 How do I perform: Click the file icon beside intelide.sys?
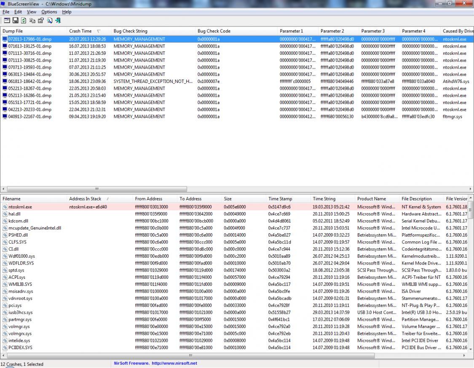click(5, 341)
